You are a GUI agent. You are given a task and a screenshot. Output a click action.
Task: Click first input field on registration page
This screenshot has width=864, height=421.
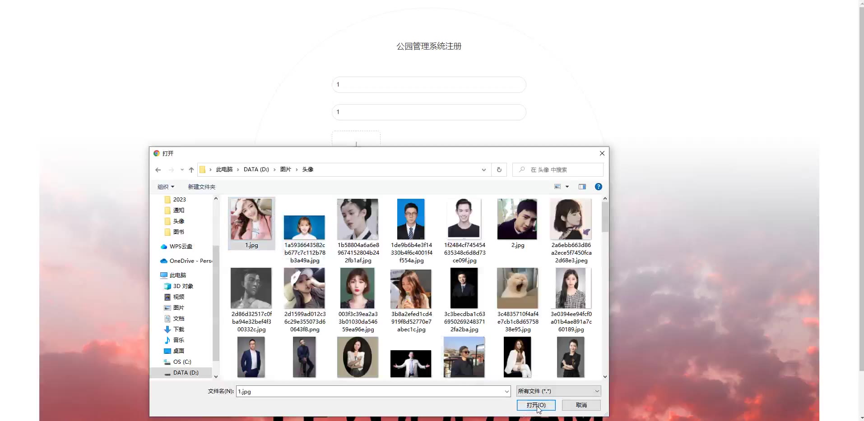[429, 85]
